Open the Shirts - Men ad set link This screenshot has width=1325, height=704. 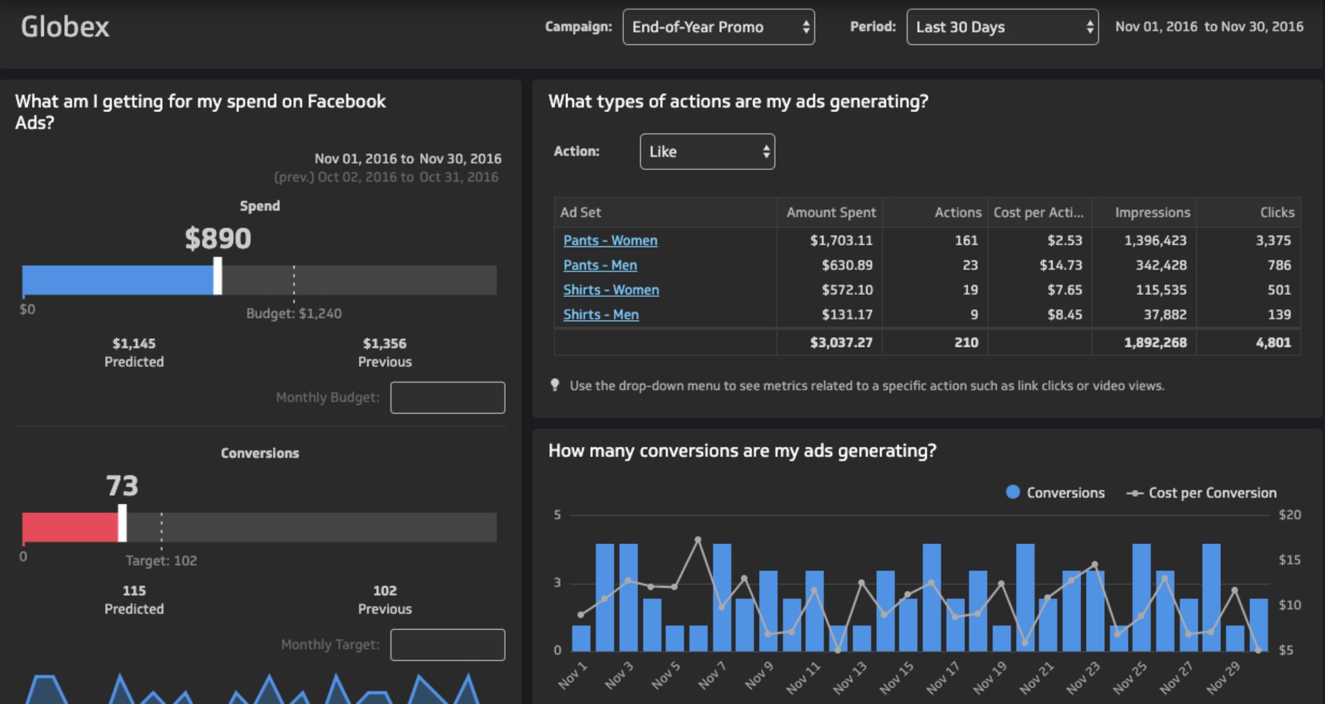click(x=600, y=314)
